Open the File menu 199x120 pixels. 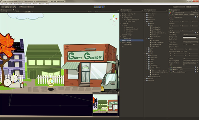coord(2,4)
